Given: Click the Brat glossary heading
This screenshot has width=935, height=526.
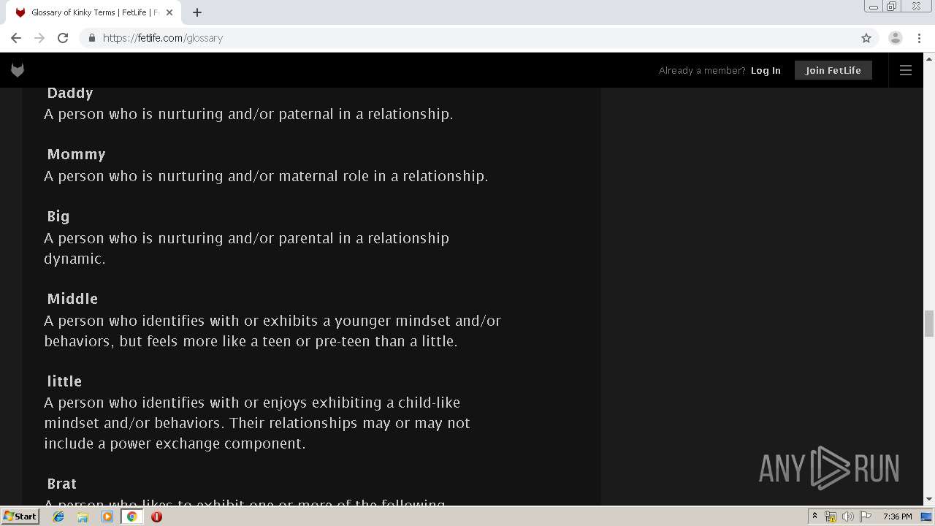Looking at the screenshot, I should point(62,484).
